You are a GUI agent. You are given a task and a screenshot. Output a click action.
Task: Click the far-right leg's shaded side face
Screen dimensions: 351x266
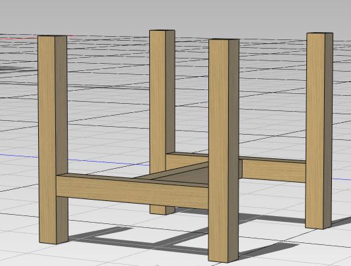328,130
